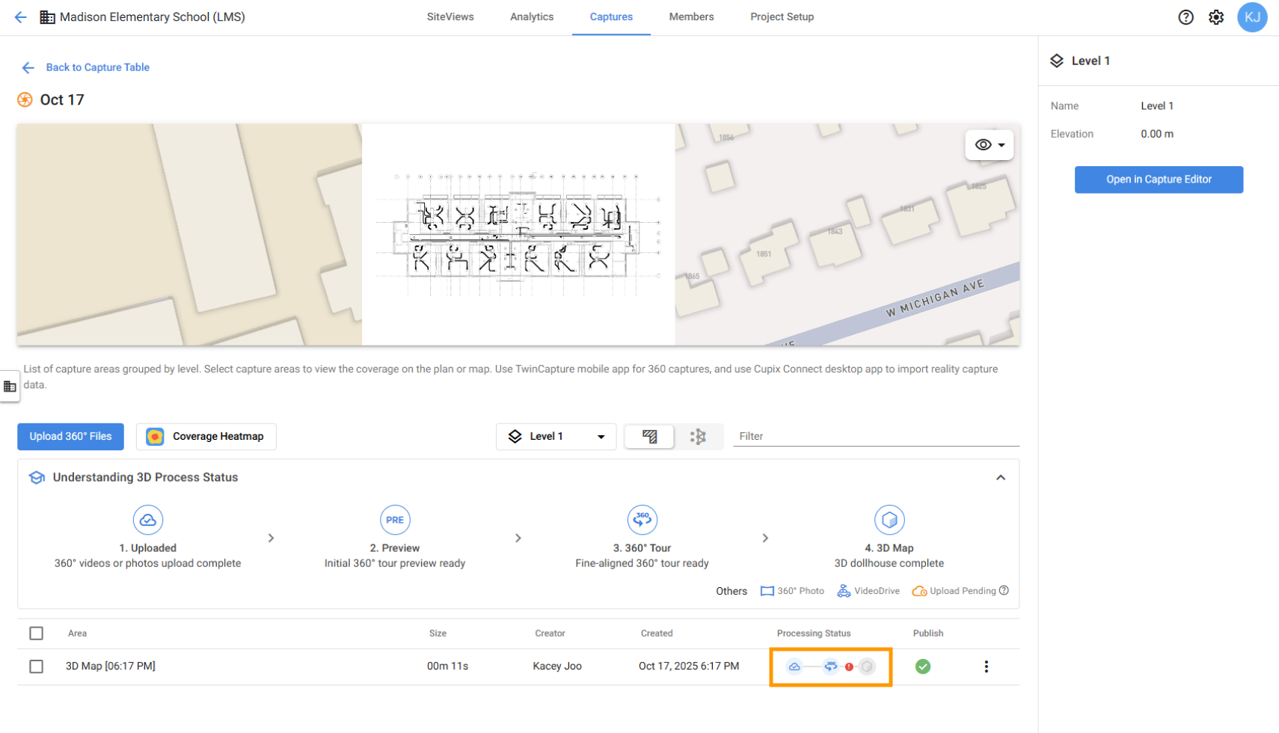Click the Oct 17 capture date heading
Image resolution: width=1279 pixels, height=733 pixels.
62,99
